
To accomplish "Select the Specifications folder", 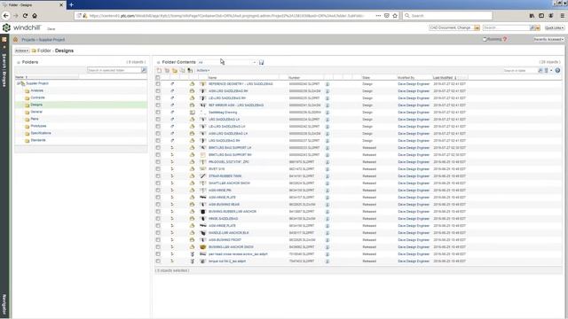I will [41, 133].
